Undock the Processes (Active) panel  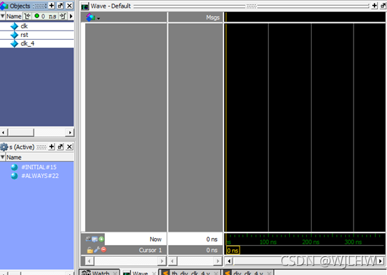60,147
